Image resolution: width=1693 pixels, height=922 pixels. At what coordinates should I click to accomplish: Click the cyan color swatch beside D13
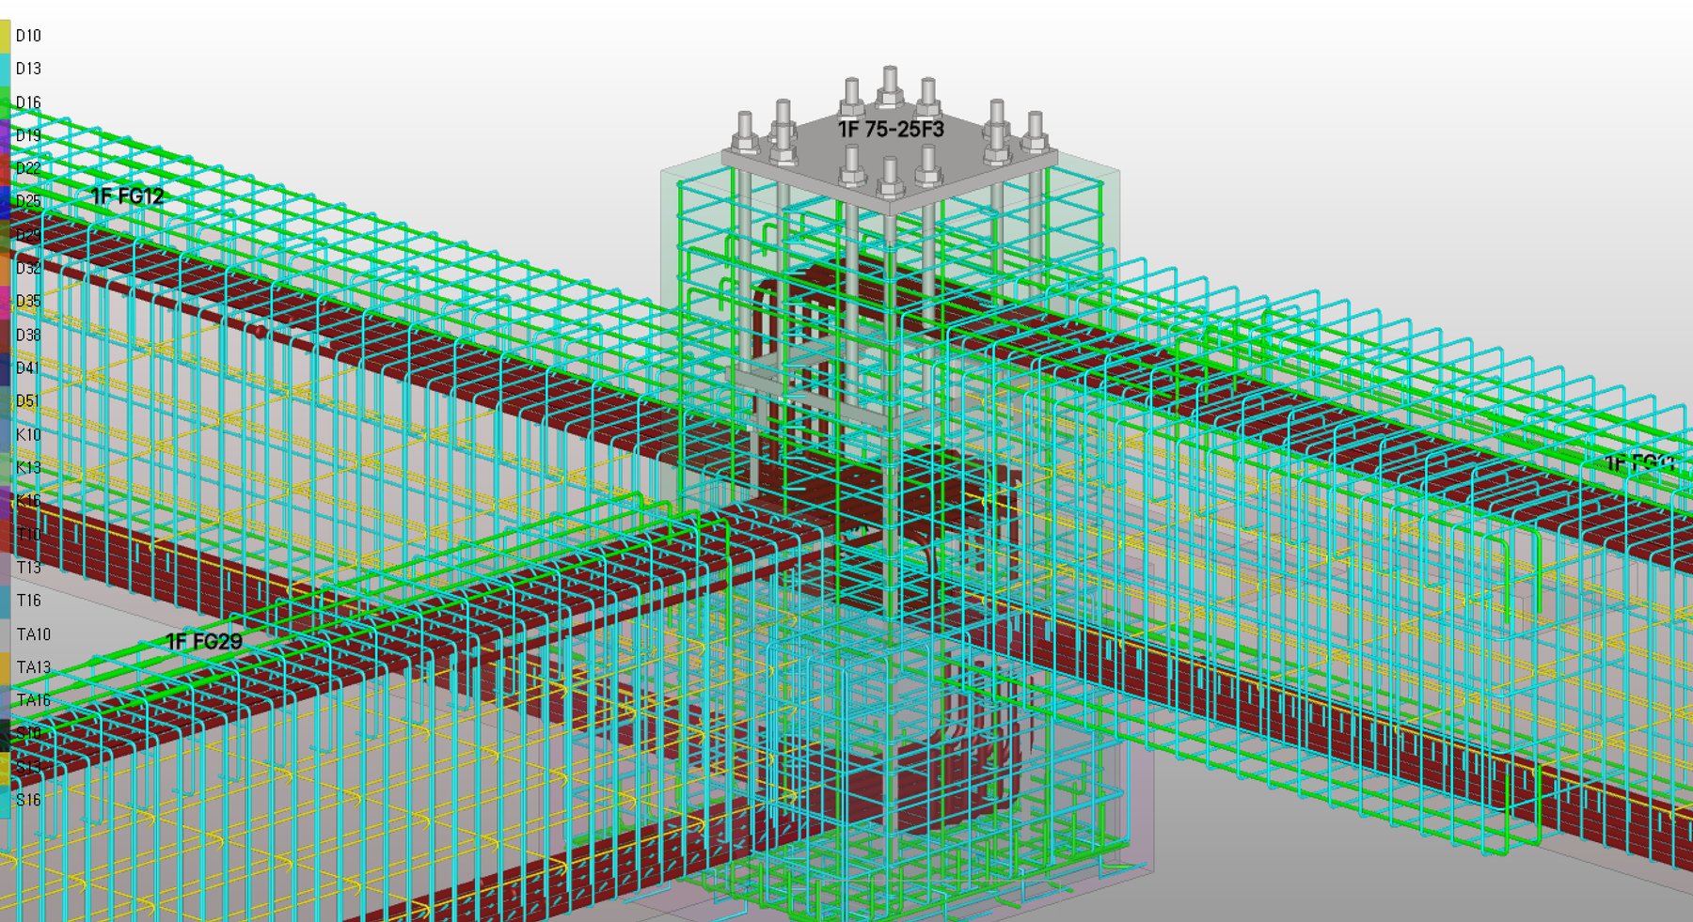pyautogui.click(x=5, y=69)
